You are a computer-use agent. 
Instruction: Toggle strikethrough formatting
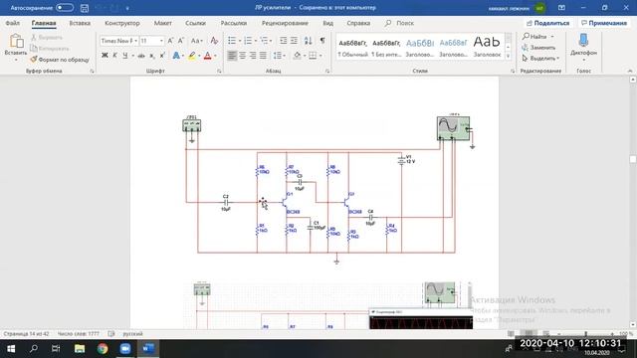[x=141, y=56]
